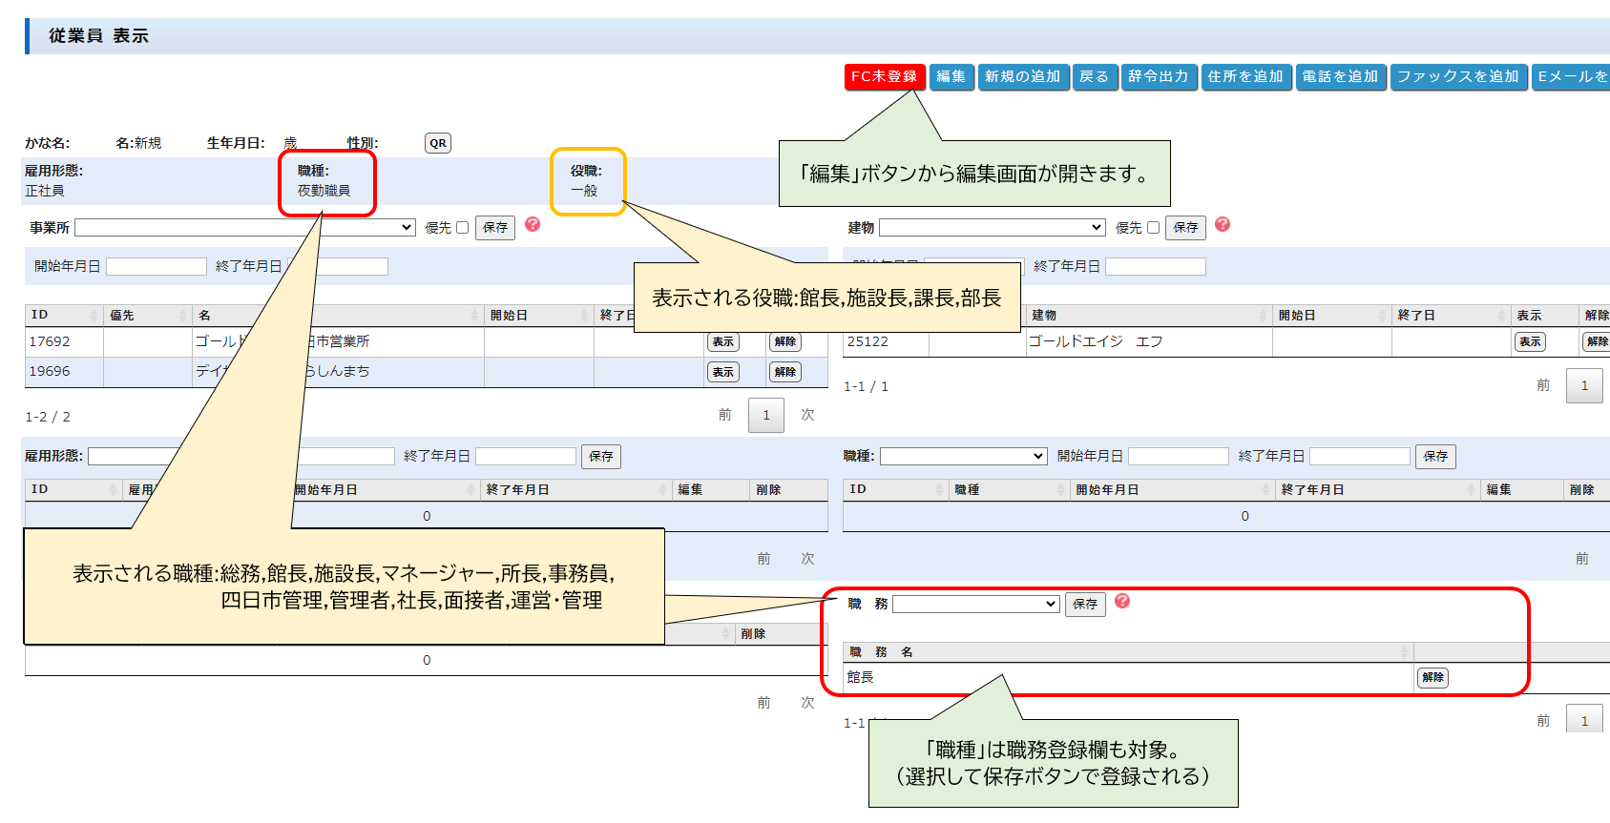Image resolution: width=1610 pixels, height=823 pixels.
Task: Click the QR code button
Action: pos(437,143)
